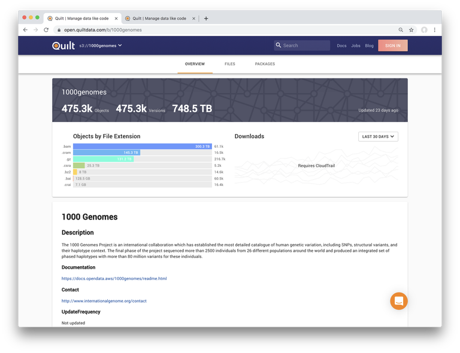Click the .cram 145.3 TB bar
The image size is (460, 353).
107,153
